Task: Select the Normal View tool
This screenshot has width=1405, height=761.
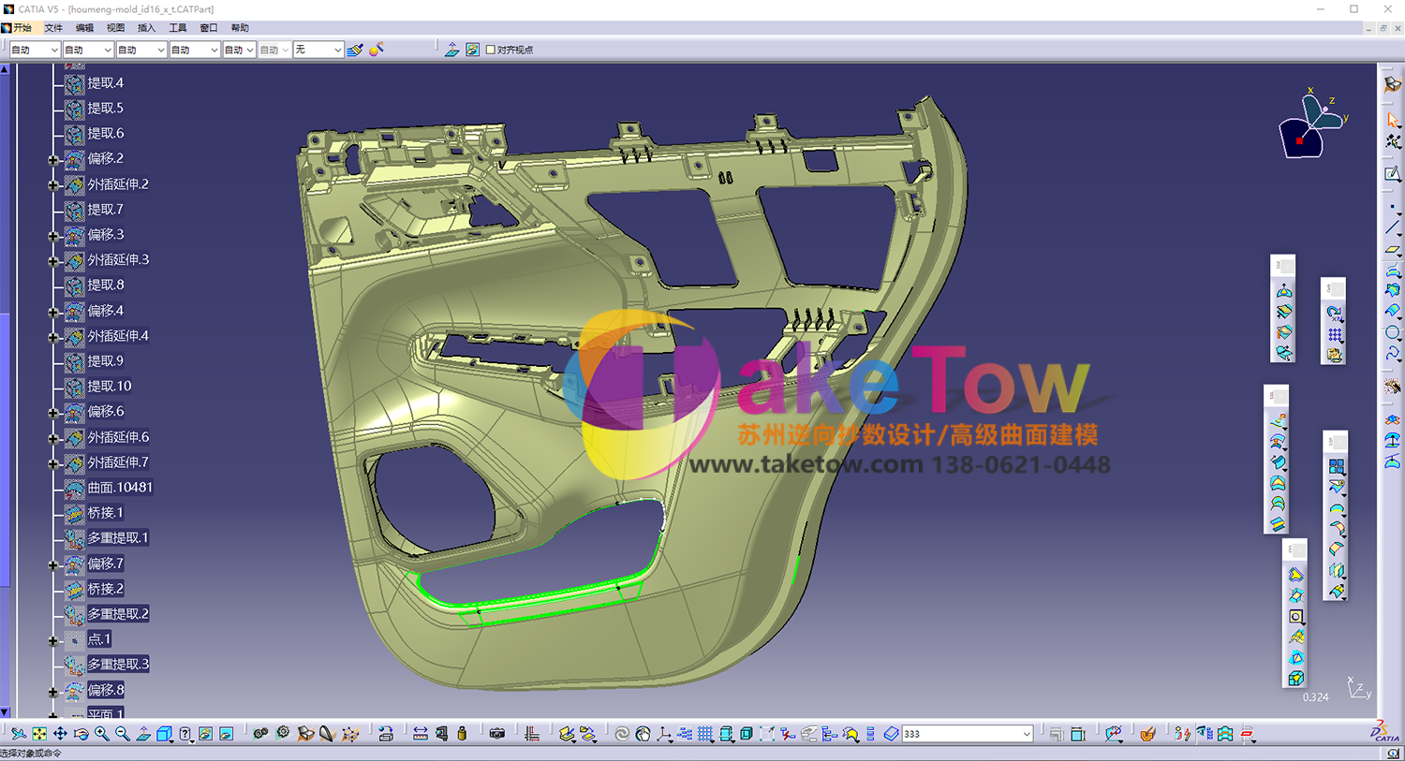Action: (142, 734)
